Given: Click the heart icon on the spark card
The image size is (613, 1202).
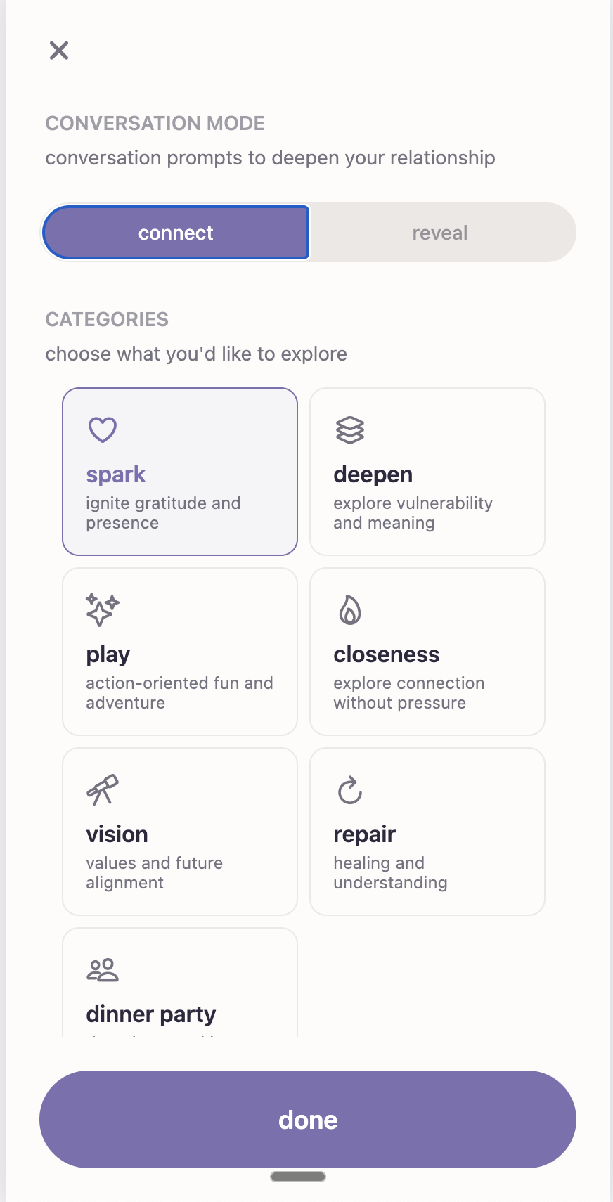Looking at the screenshot, I should tap(102, 429).
